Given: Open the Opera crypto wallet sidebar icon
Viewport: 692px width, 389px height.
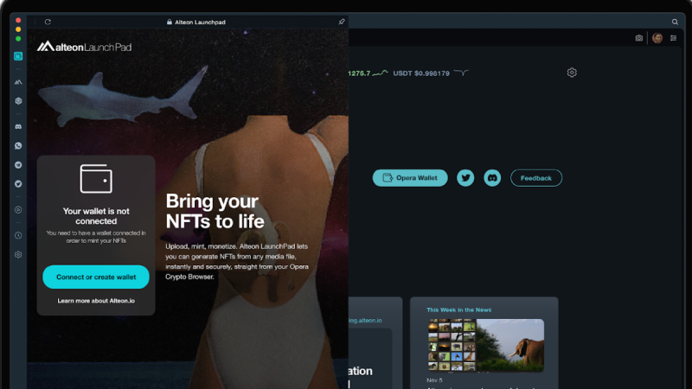Looking at the screenshot, I should point(18,56).
